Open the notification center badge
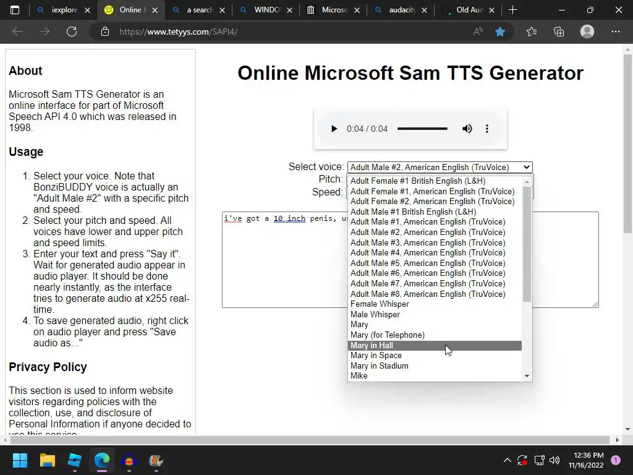The height and width of the screenshot is (475, 633). [616, 460]
